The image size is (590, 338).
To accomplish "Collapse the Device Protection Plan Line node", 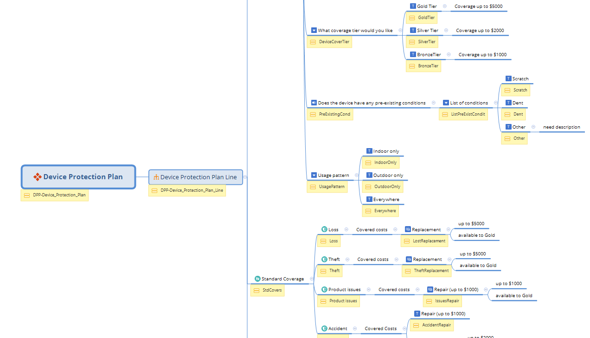I will point(245,177).
